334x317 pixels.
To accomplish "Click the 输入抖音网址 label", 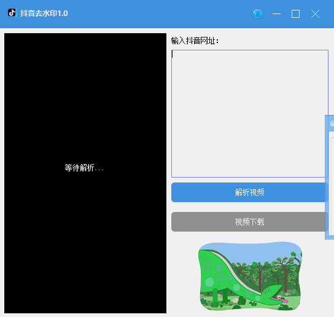I will [195, 41].
